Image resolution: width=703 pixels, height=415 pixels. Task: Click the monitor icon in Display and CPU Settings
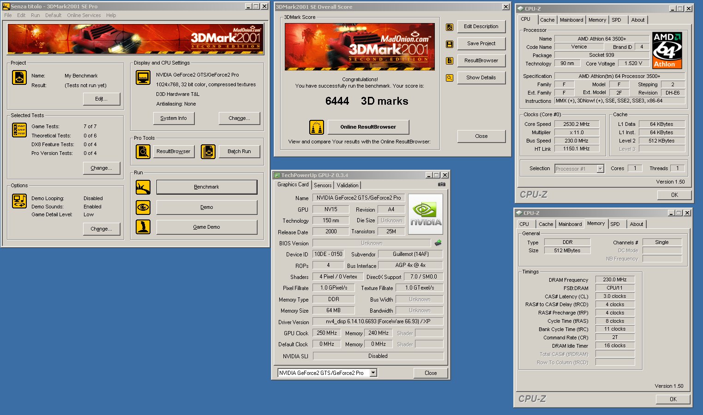(143, 77)
